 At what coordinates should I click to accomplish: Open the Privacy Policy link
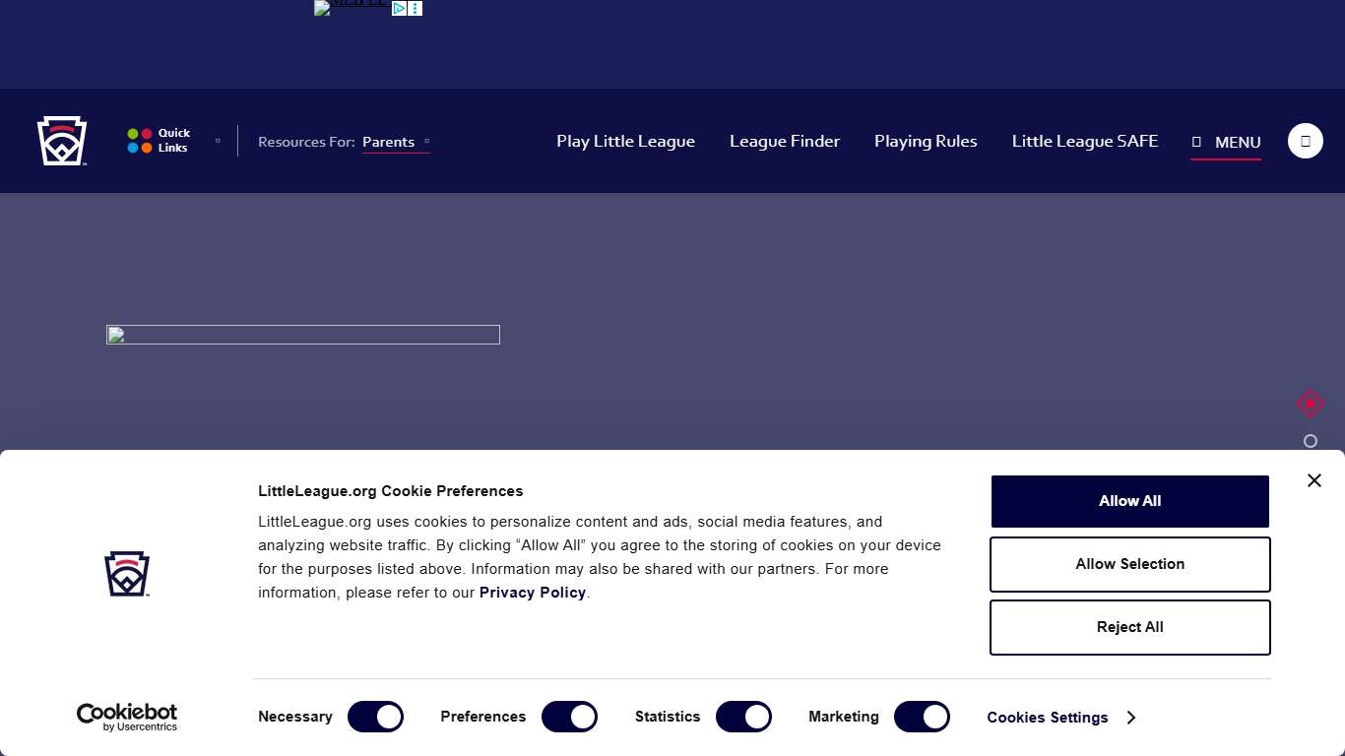532,593
